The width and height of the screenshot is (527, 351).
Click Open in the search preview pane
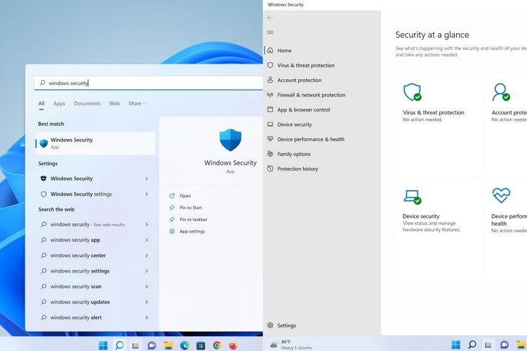click(185, 196)
